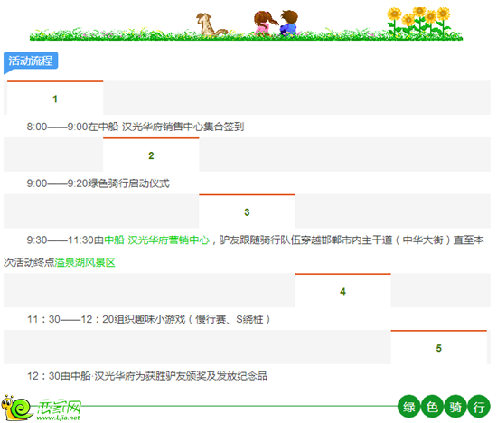Open the 中船·汉光华府营销中心 green link
This screenshot has height=423, width=497.
point(157,240)
